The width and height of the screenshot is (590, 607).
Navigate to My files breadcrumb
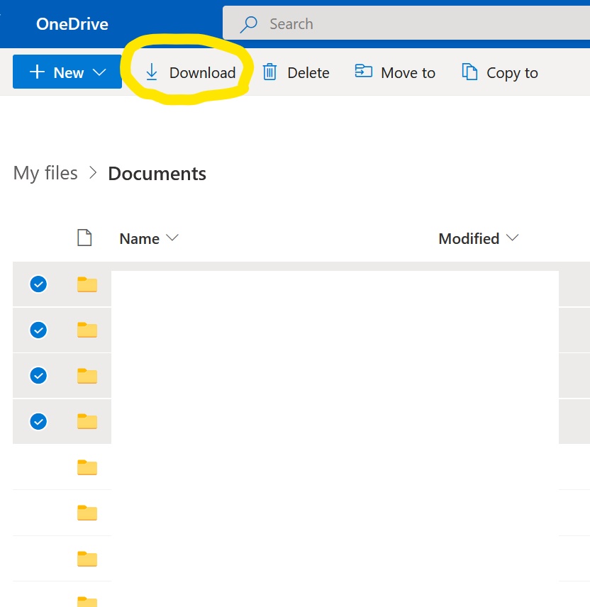pyautogui.click(x=45, y=173)
